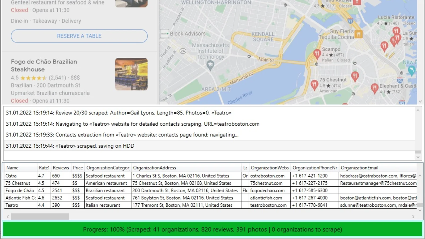The image size is (425, 239).
Task: Click the Lucia Ristorante map label
Action: click(x=396, y=17)
